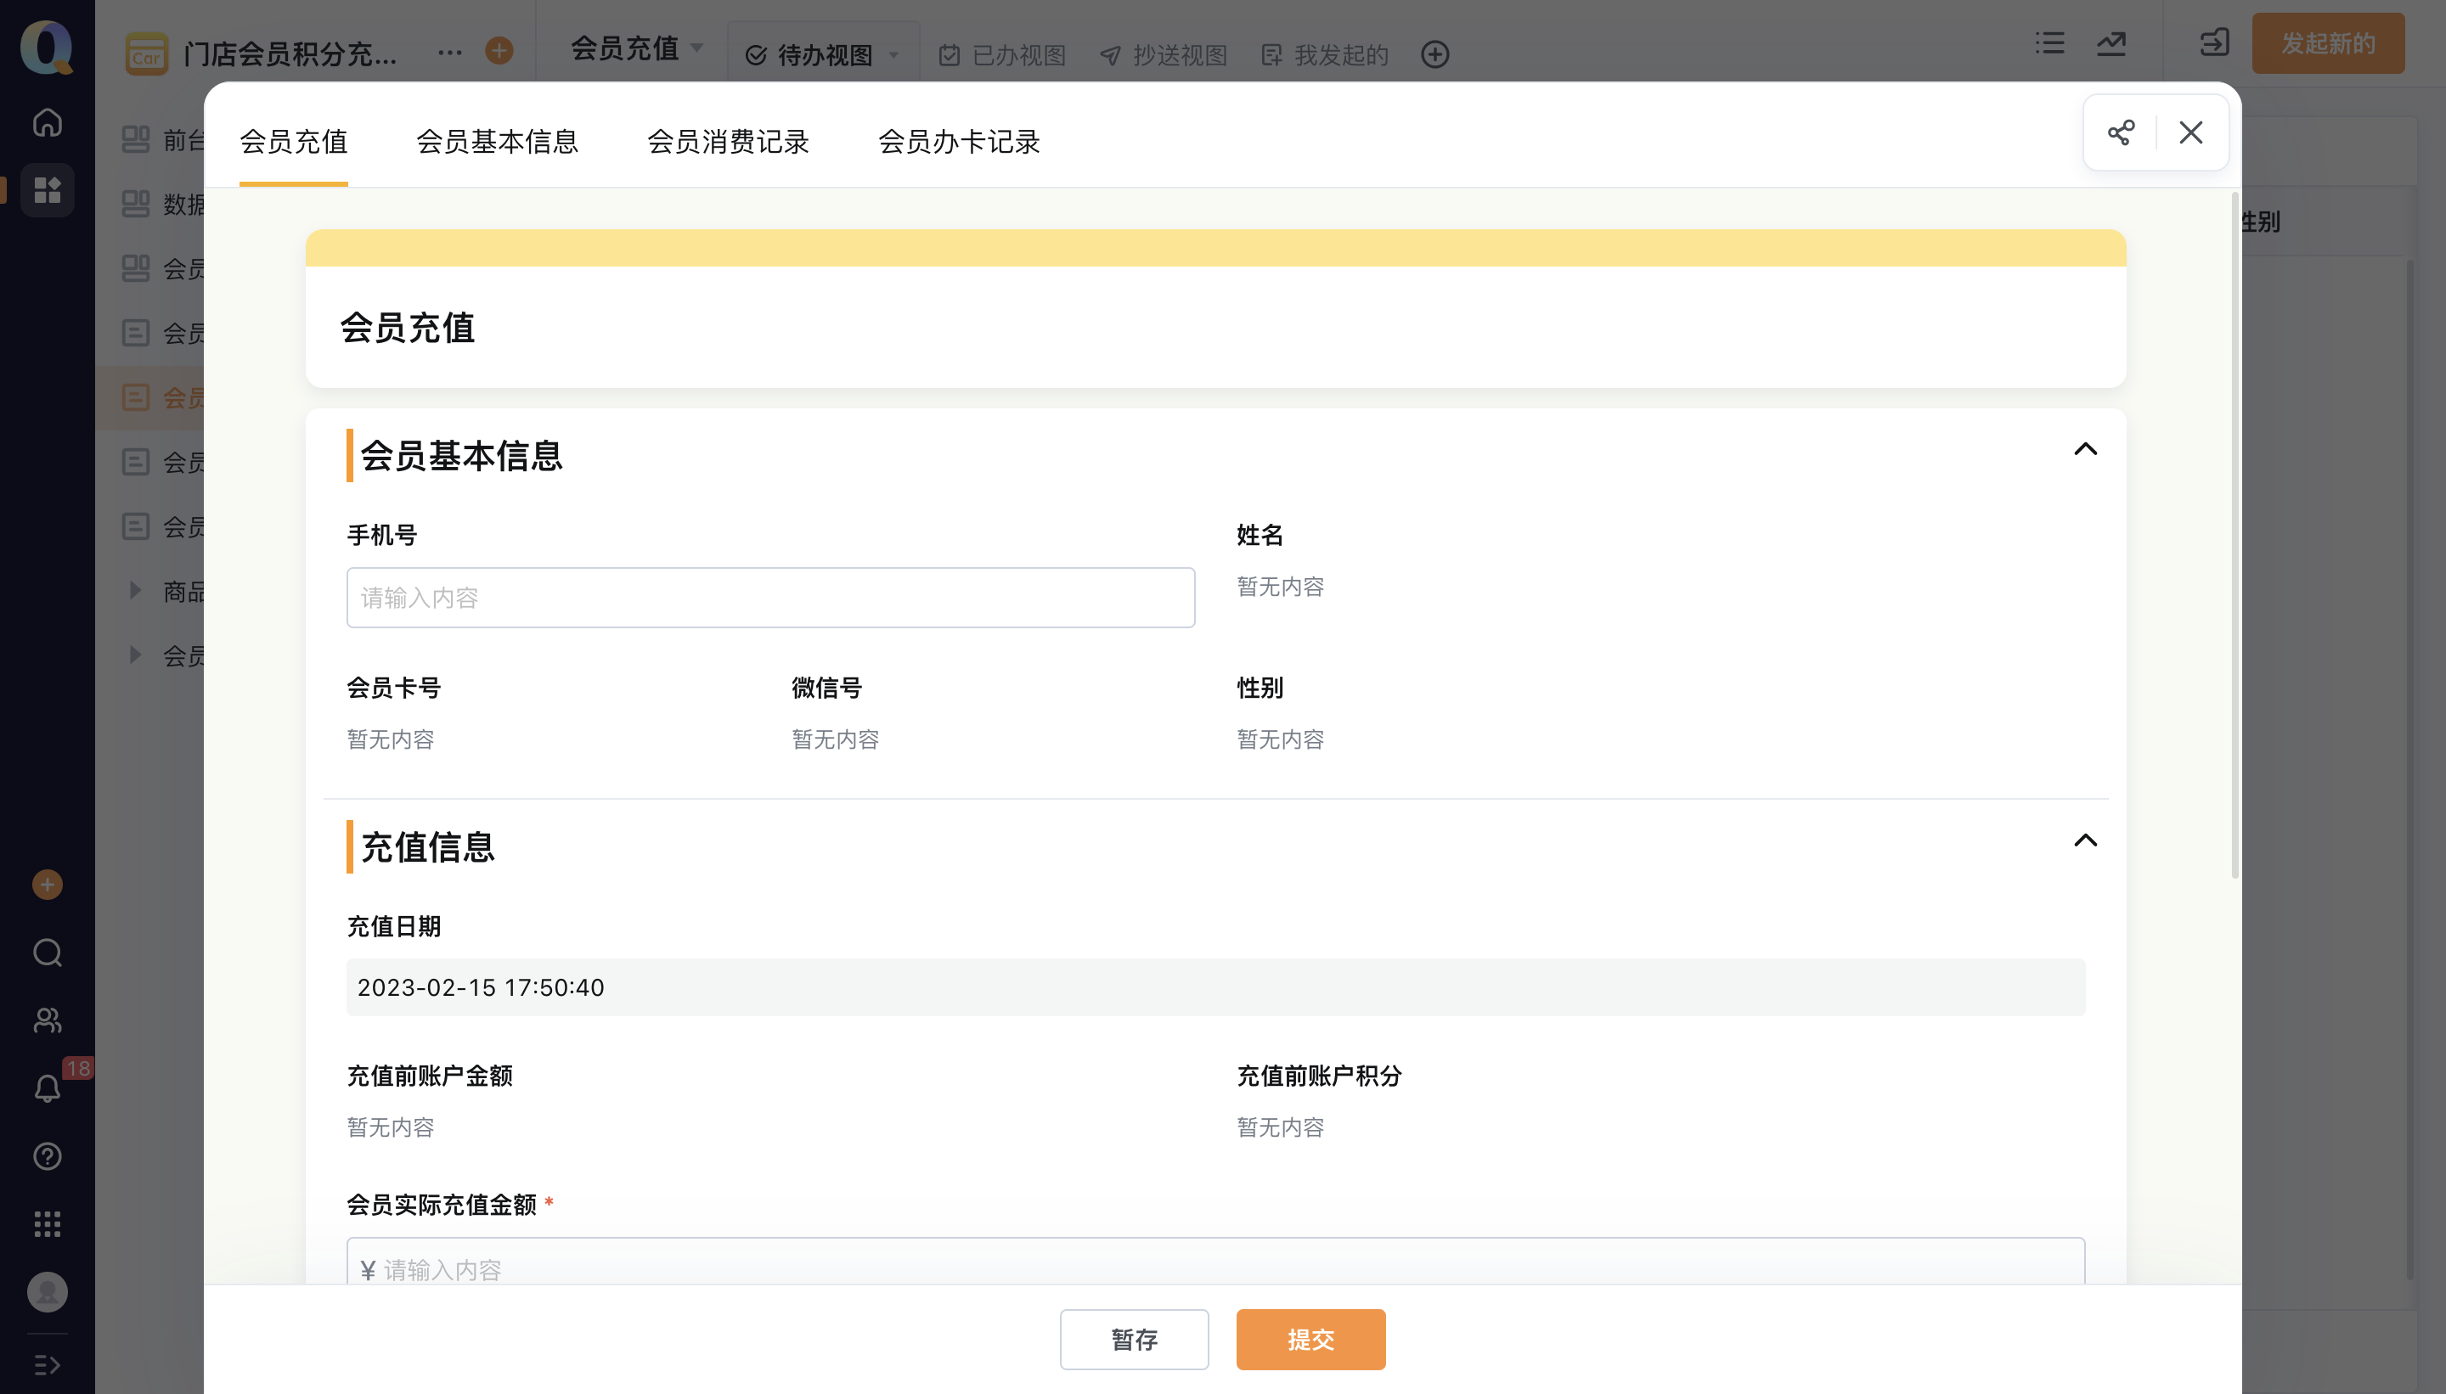The width and height of the screenshot is (2446, 1394).
Task: Click the share icon in dialog header
Action: tap(2121, 132)
